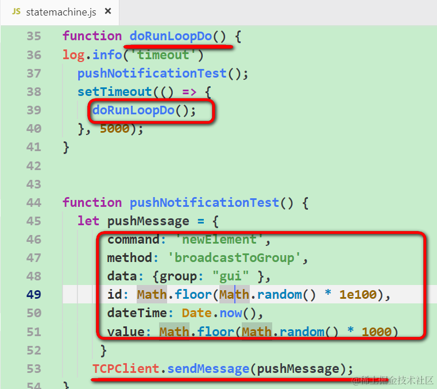Click line number 35 in gutter
Image resolution: width=437 pixels, height=389 pixels.
(34, 36)
